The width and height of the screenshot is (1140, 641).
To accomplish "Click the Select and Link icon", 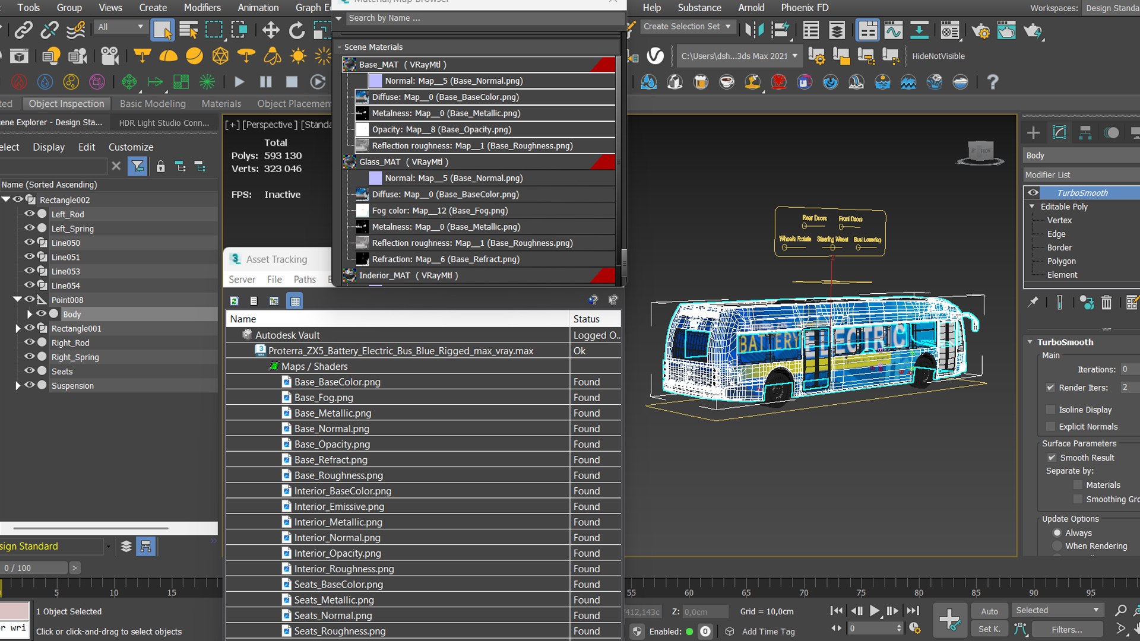I will tap(24, 30).
